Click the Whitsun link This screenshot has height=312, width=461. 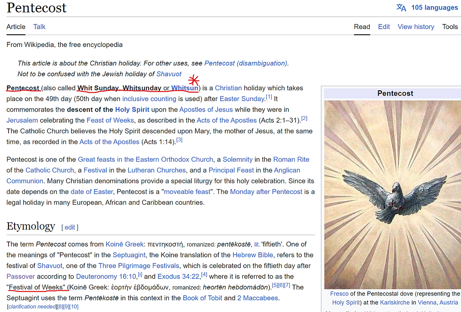click(184, 88)
